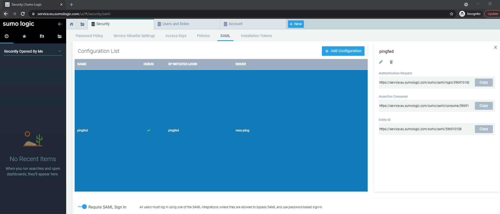Click the debug checkmark in pingfed row
This screenshot has width=500, height=214.
149,130
